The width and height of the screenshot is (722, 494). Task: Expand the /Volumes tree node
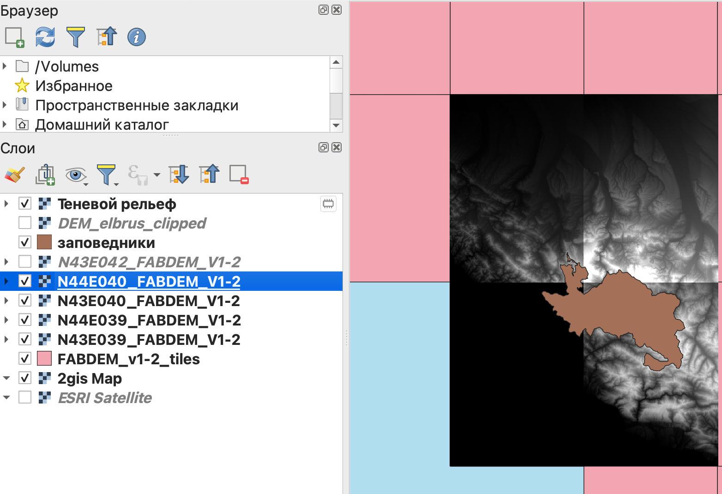(5, 66)
